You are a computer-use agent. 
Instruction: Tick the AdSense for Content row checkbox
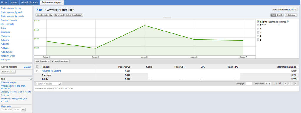coord(37,71)
